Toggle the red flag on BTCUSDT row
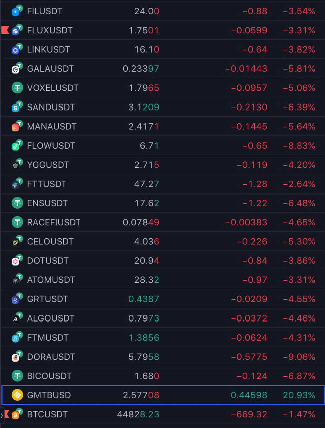 click(x=7, y=414)
